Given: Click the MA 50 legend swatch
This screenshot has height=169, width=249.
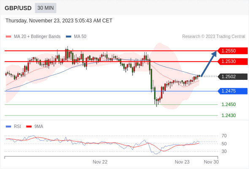Looking at the screenshot, I should [68, 37].
